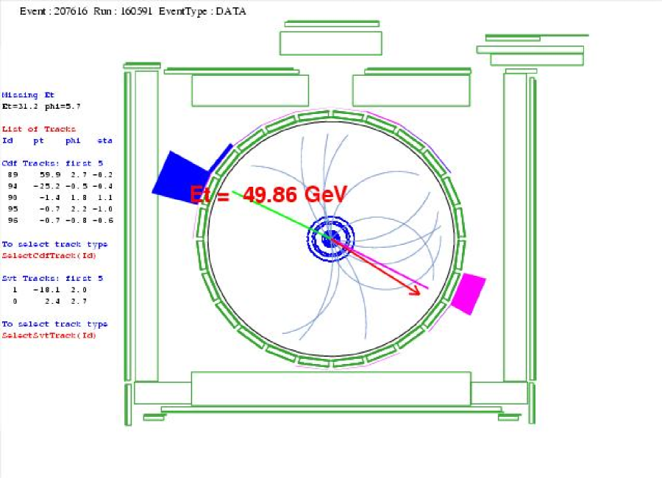Select the large bottom green detector rectangle

point(330,388)
